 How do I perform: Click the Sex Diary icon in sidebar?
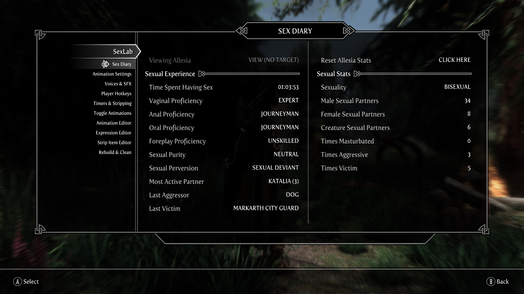pyautogui.click(x=105, y=64)
